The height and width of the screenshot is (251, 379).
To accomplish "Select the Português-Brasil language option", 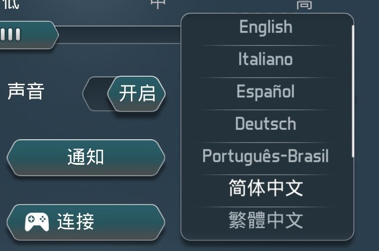I will pyautogui.click(x=266, y=156).
